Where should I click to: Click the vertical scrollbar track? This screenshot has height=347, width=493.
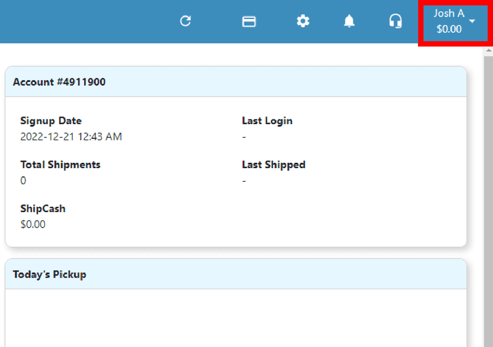(488, 201)
